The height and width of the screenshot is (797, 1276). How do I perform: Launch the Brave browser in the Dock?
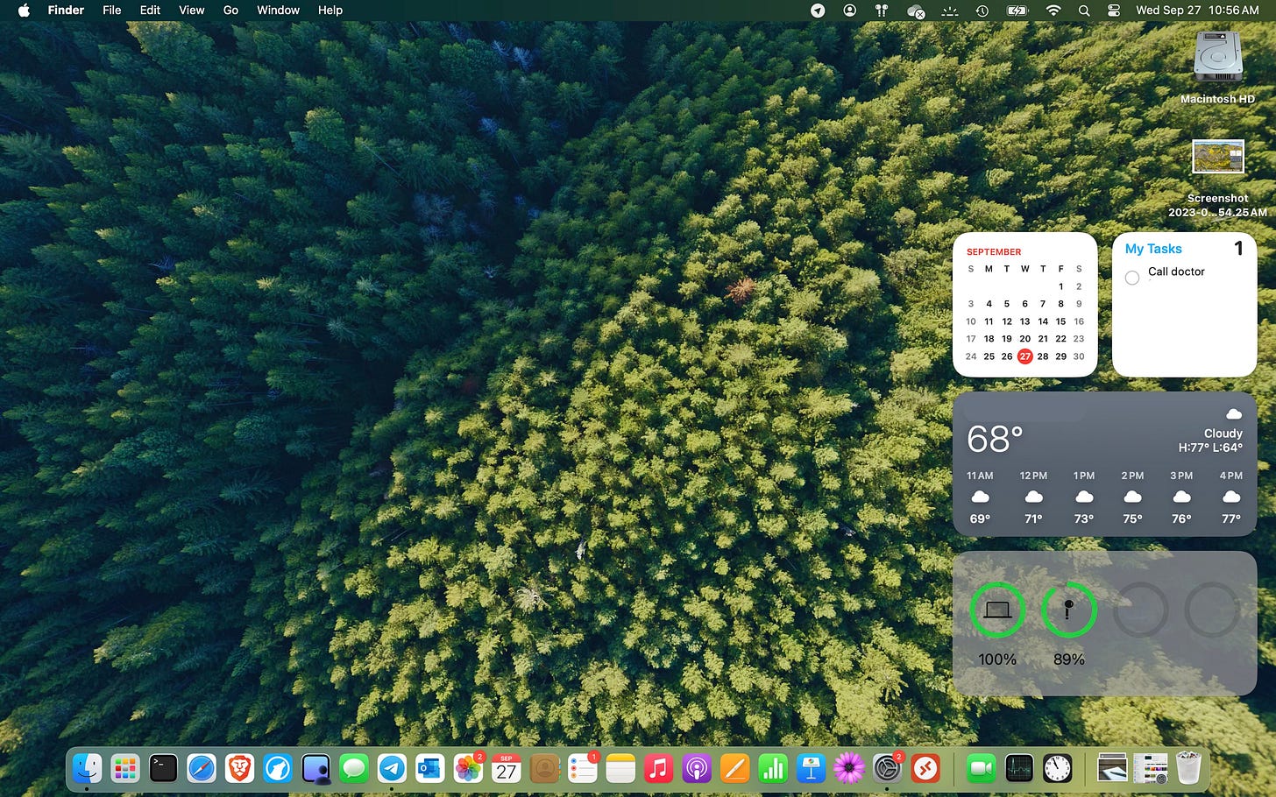pyautogui.click(x=239, y=769)
